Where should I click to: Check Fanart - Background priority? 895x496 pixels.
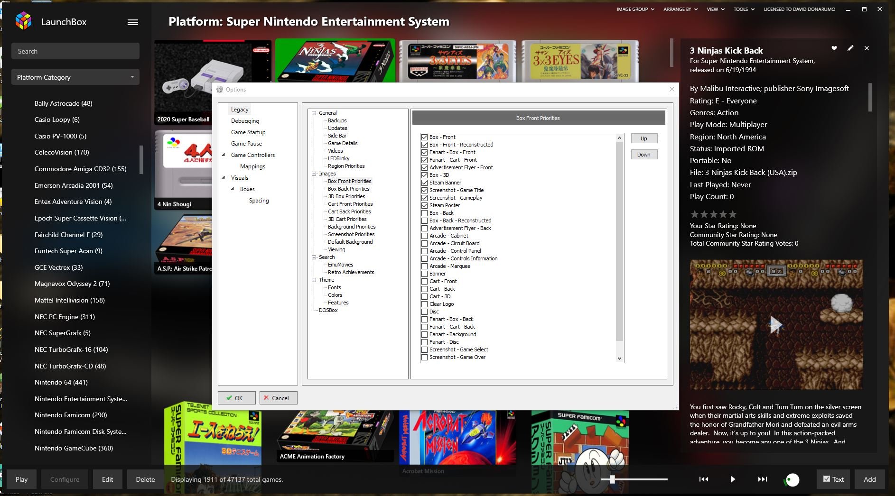point(425,334)
